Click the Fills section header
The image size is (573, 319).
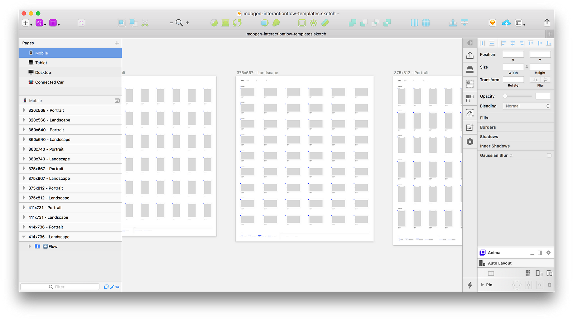(516, 118)
